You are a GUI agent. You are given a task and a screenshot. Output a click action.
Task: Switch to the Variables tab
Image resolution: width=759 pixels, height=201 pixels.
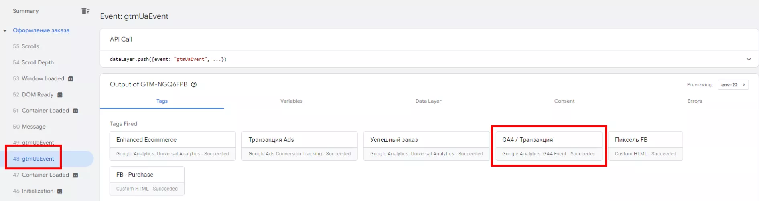pos(291,101)
